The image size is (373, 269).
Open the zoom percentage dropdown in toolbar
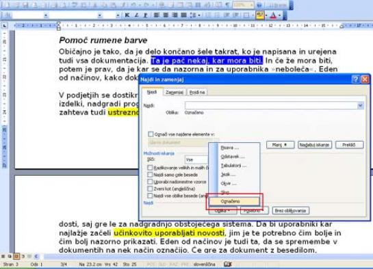251,5
